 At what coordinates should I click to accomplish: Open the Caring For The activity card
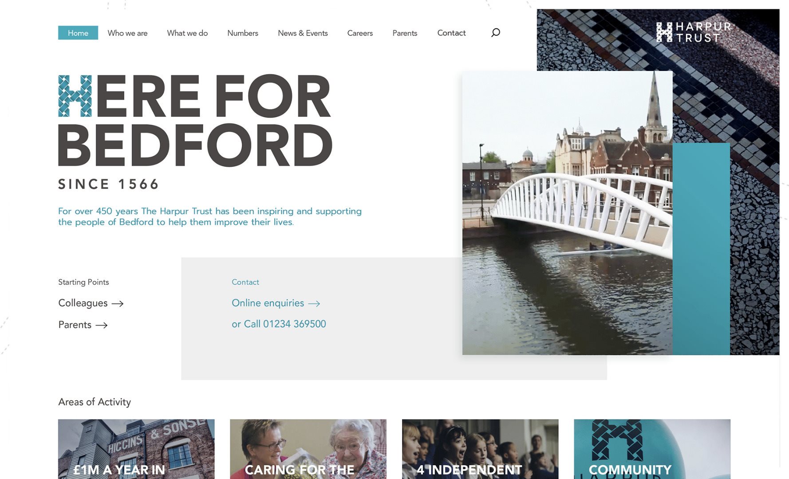[308, 449]
